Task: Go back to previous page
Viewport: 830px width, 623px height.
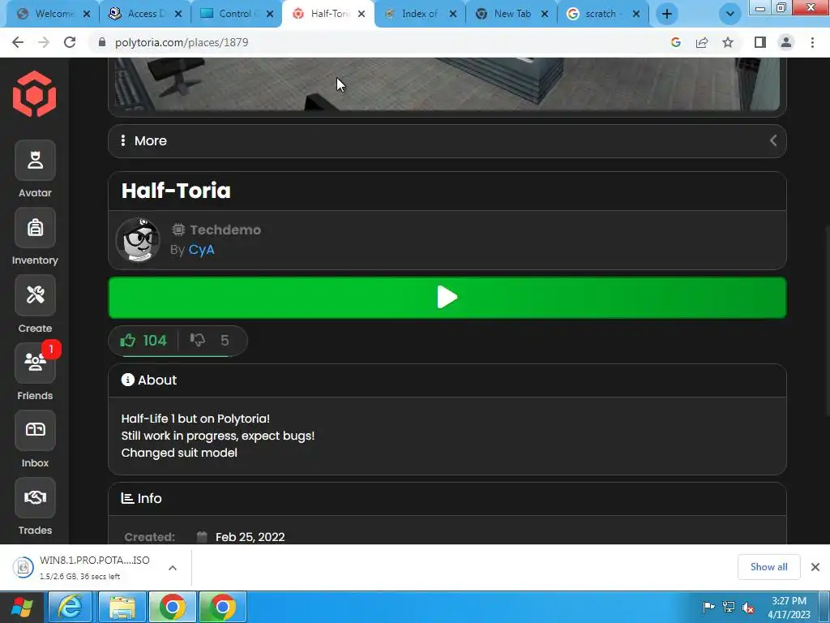Action: point(18,42)
